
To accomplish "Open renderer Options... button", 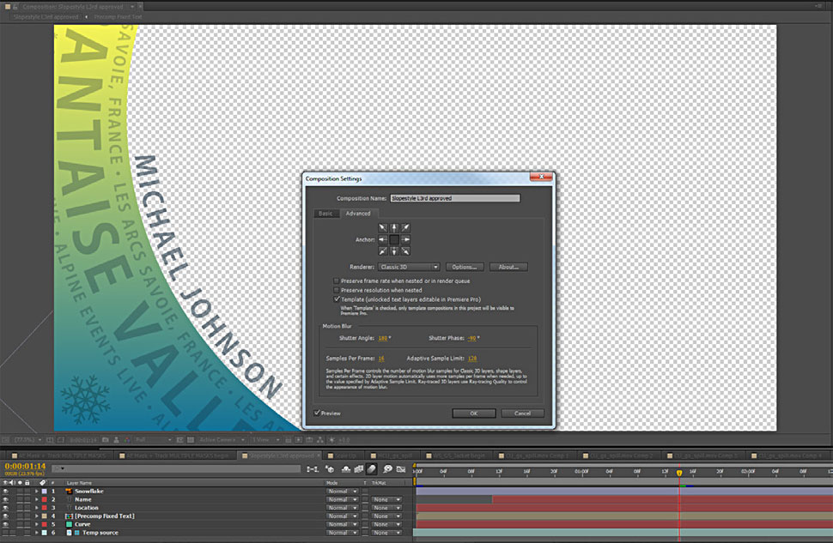I will tap(465, 267).
